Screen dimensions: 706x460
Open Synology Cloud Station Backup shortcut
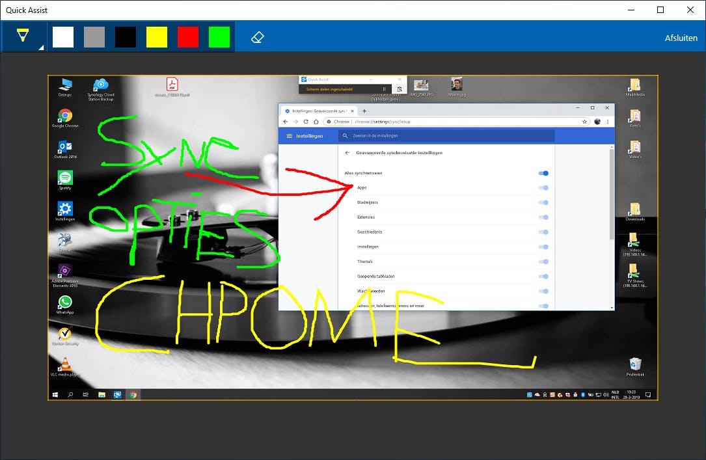click(x=101, y=89)
